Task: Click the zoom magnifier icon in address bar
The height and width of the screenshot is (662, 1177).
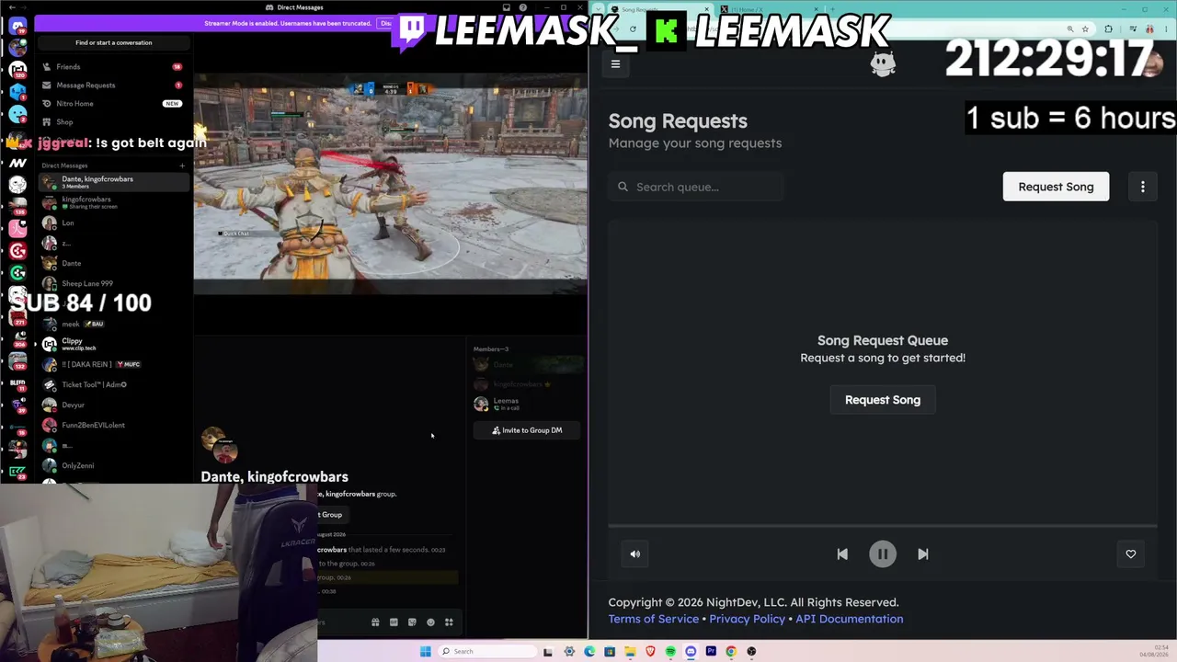Action: click(1070, 29)
